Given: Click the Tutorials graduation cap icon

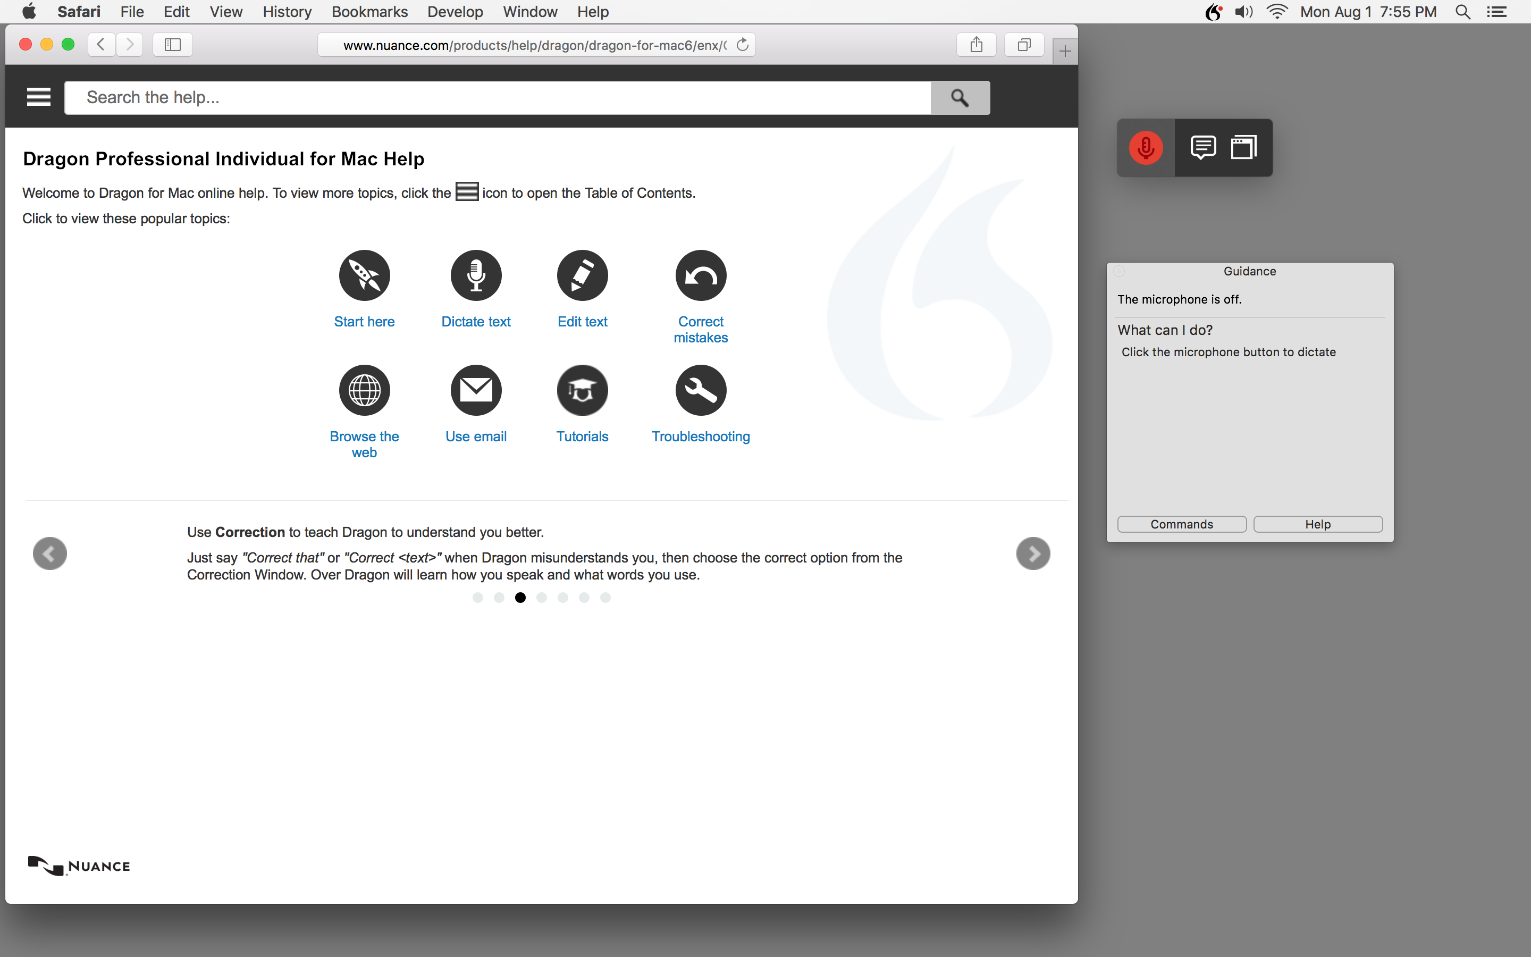Looking at the screenshot, I should pos(582,391).
